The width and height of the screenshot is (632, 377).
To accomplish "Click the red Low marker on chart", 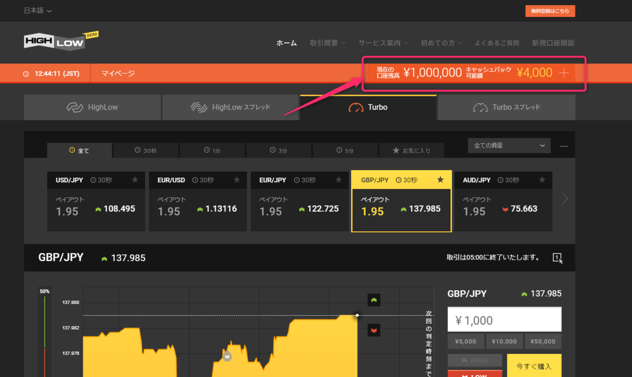I will tap(374, 330).
